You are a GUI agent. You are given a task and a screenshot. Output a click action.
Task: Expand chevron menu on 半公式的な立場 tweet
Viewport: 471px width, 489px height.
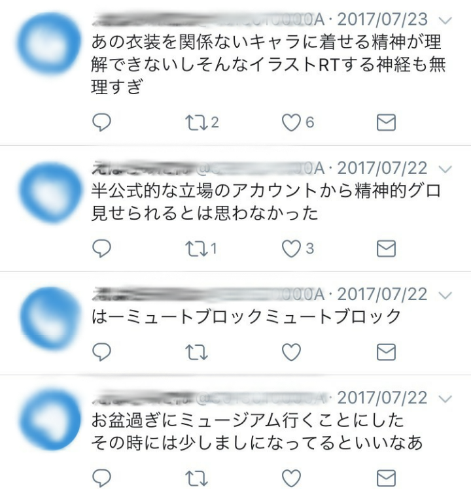[445, 169]
